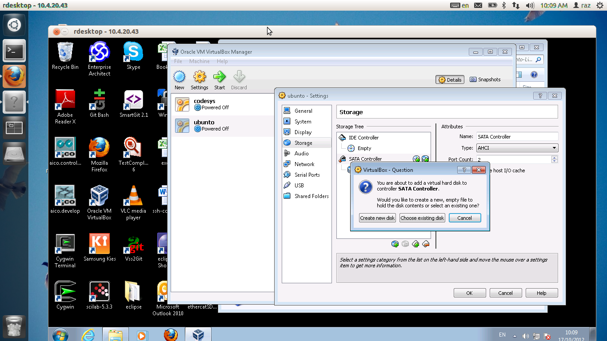Select USB settings category
Viewport: 607px width, 341px height.
307,186
